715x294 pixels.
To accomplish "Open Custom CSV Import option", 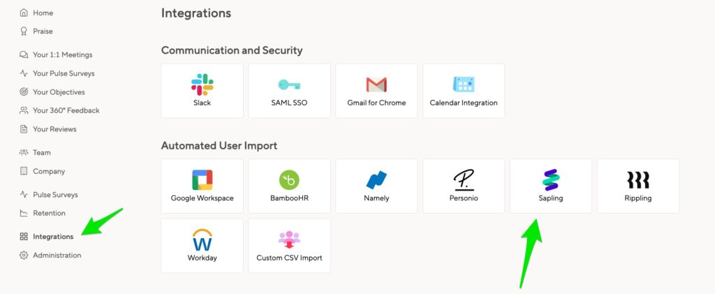I will click(289, 246).
